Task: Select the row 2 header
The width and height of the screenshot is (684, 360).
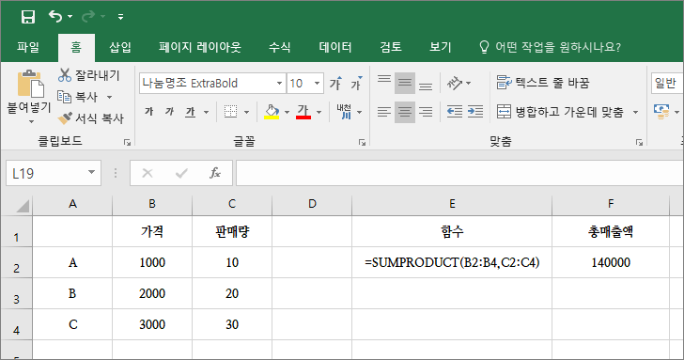Action: [x=16, y=263]
